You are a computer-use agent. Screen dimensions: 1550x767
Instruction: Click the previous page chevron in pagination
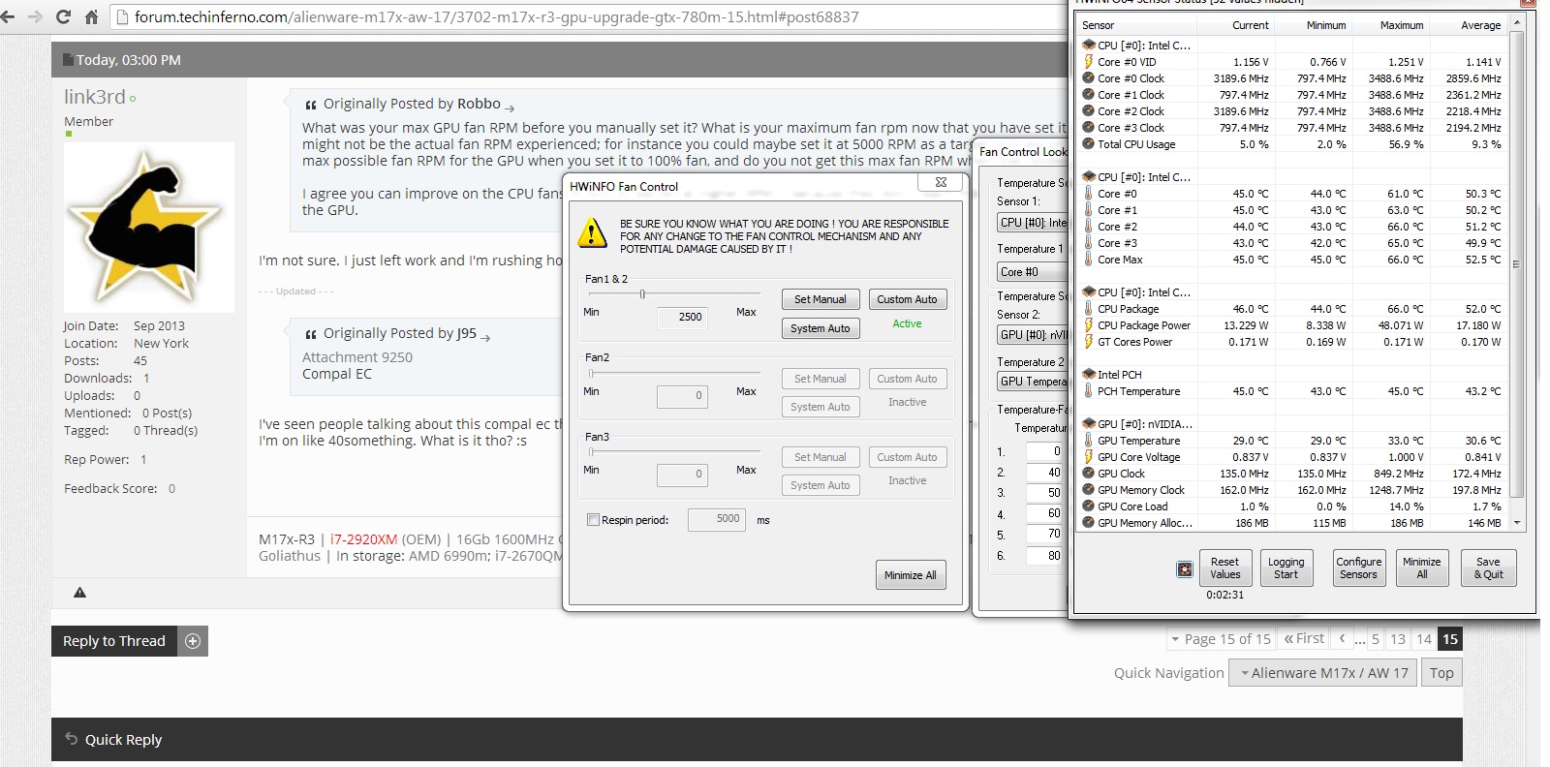click(x=1342, y=639)
